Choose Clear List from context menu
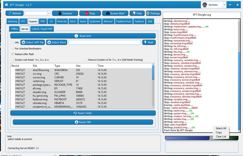Image resolution: width=243 pixels, height=156 pixels. click(x=221, y=137)
